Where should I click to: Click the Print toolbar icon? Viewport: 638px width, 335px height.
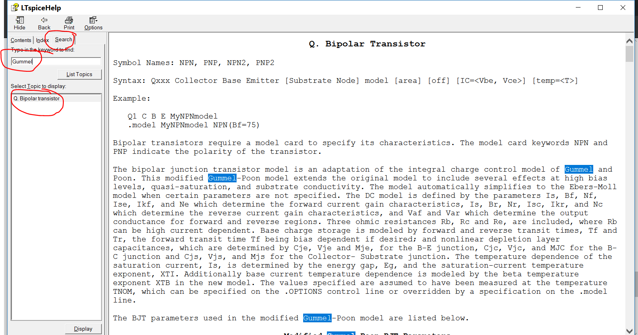[69, 20]
